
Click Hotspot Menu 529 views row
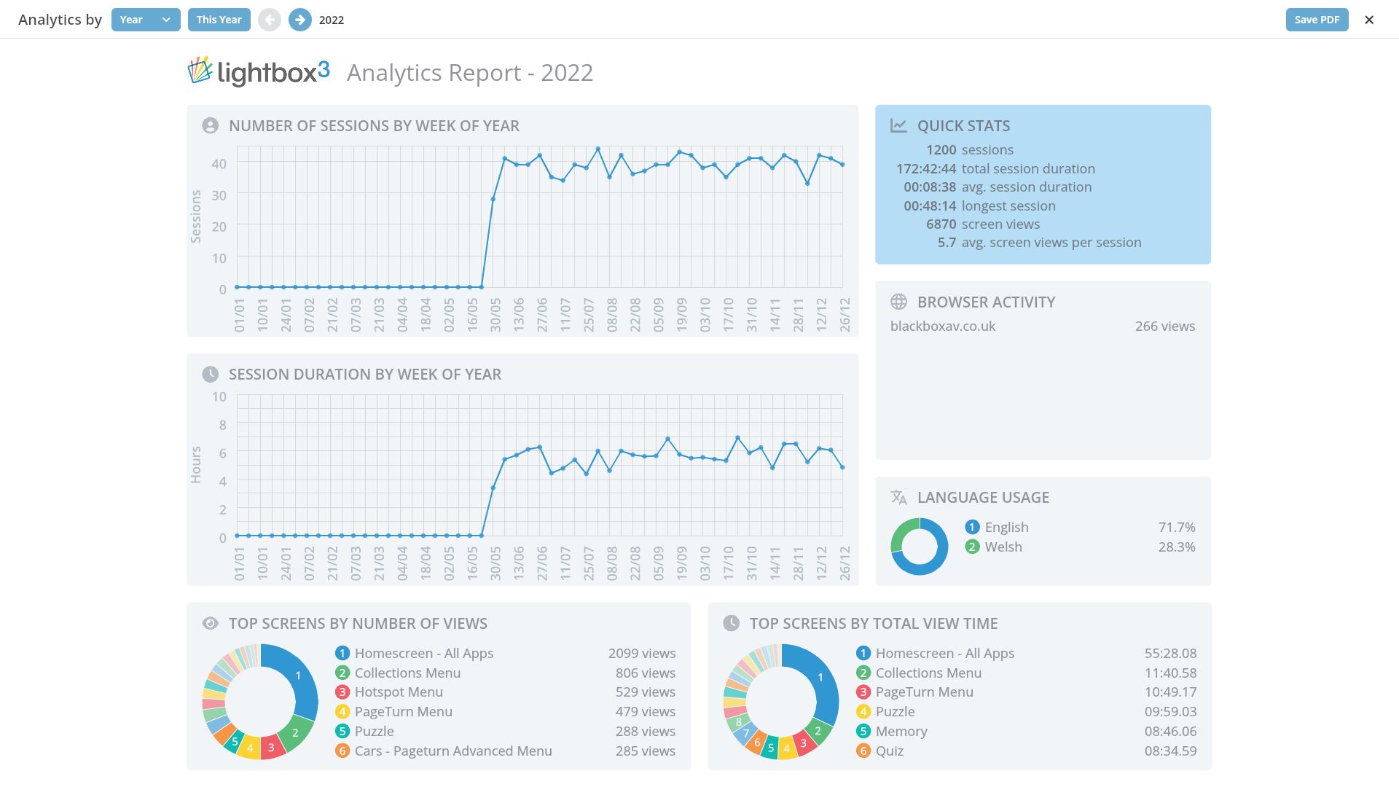click(505, 692)
